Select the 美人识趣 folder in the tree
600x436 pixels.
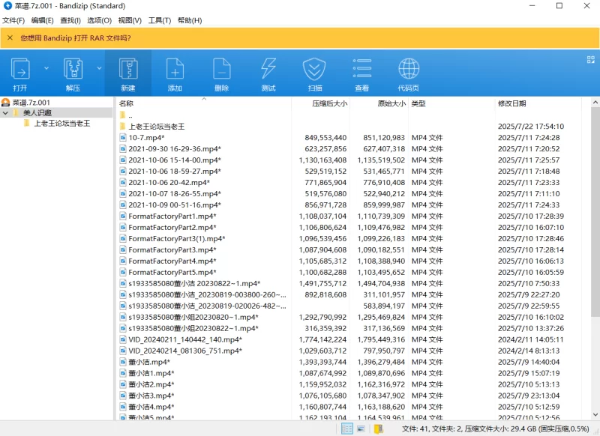37,112
